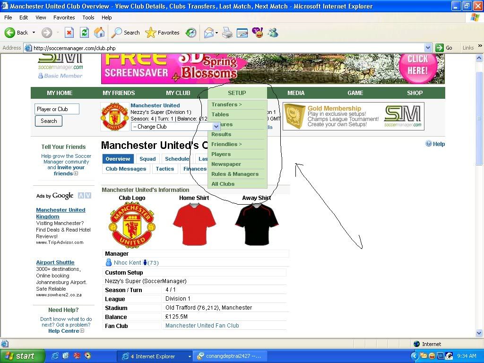Expand 4 Internet Explorer taskbar group
This screenshot has width=484, height=363.
pyautogui.click(x=155, y=356)
